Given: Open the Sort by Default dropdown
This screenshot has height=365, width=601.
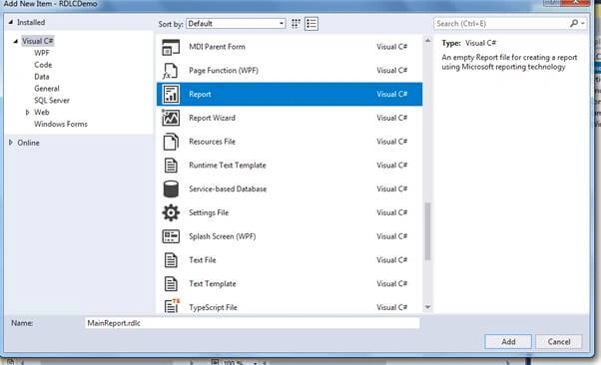Looking at the screenshot, I should (x=236, y=24).
